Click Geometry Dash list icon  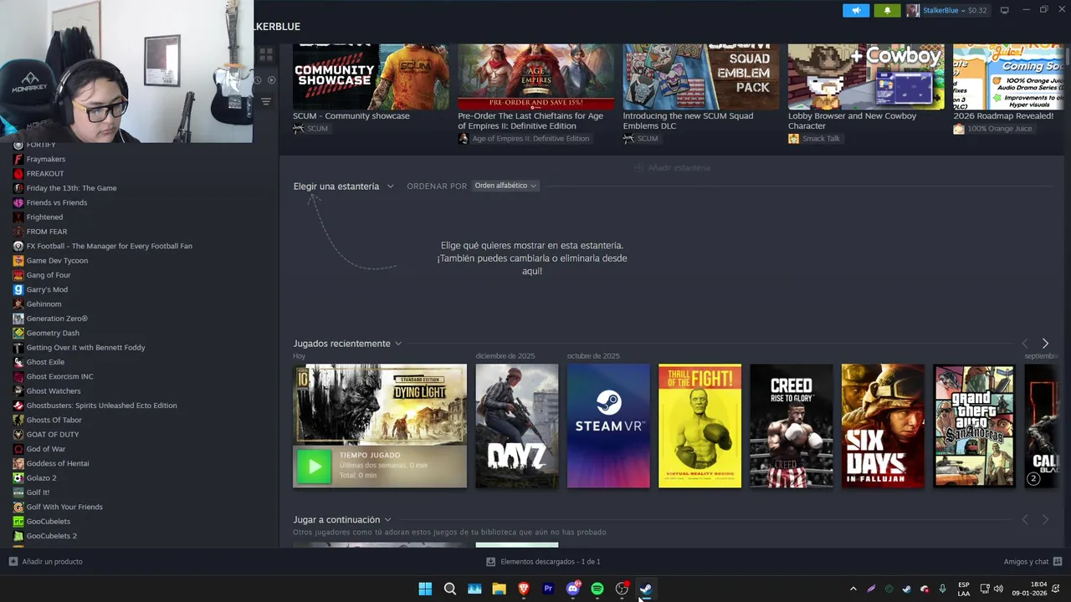coord(18,333)
